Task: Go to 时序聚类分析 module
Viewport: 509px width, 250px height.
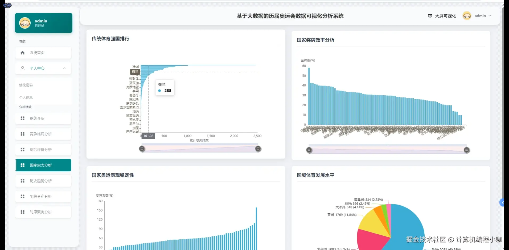Action: point(43,212)
